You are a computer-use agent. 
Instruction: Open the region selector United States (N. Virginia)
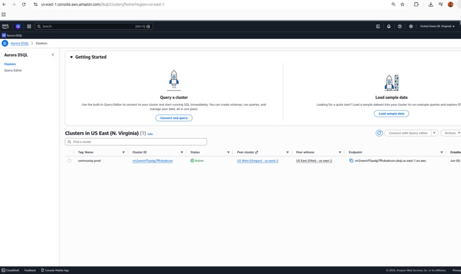click(x=437, y=26)
